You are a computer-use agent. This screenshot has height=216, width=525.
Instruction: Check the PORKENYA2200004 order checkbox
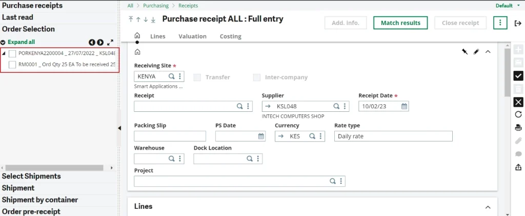point(12,54)
